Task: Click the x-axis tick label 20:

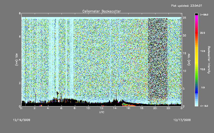Action: pos(155,108)
